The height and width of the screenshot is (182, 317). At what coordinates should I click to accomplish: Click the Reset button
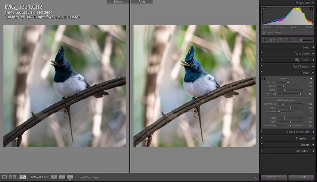click(301, 177)
